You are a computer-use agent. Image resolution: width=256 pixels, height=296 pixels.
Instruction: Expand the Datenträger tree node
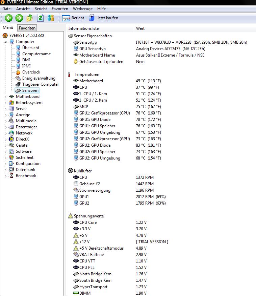coord(5,127)
